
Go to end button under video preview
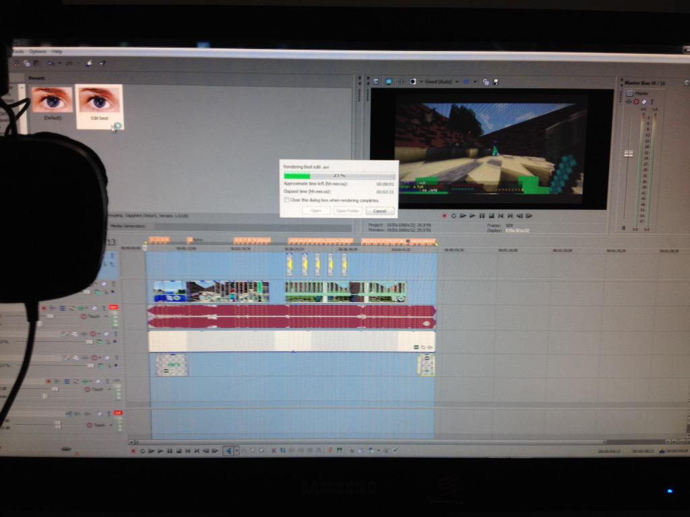[510, 216]
